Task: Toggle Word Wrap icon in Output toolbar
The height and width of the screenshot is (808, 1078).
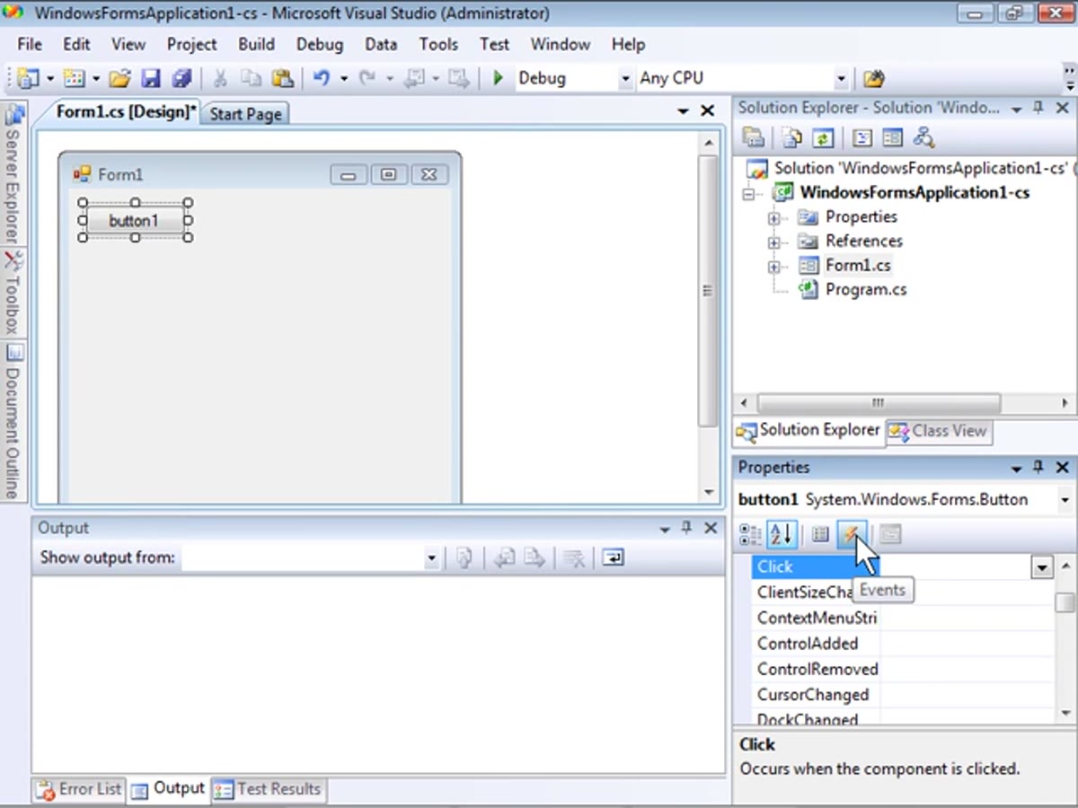Action: 613,558
